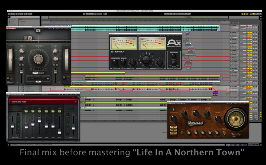Click the SRC playhead marker in Reel ADT
Image resolution: width=266 pixels, height=165 pixels.
(x=38, y=31)
